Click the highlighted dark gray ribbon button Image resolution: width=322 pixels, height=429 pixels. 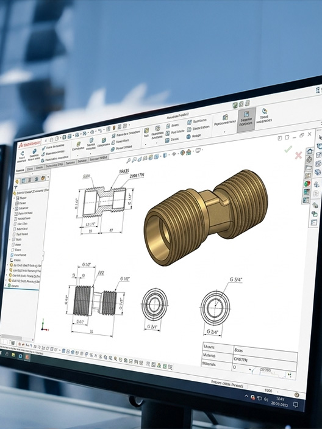pos(246,119)
